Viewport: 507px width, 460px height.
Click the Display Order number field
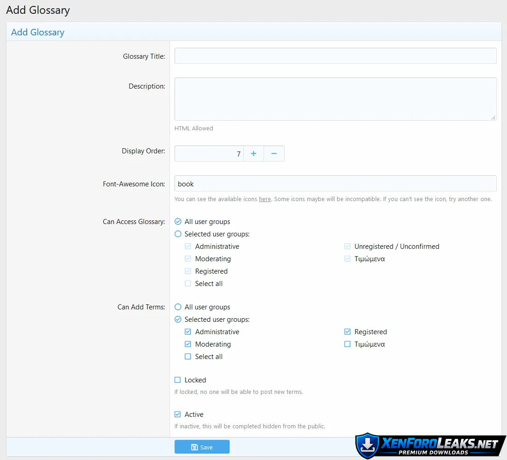point(209,154)
